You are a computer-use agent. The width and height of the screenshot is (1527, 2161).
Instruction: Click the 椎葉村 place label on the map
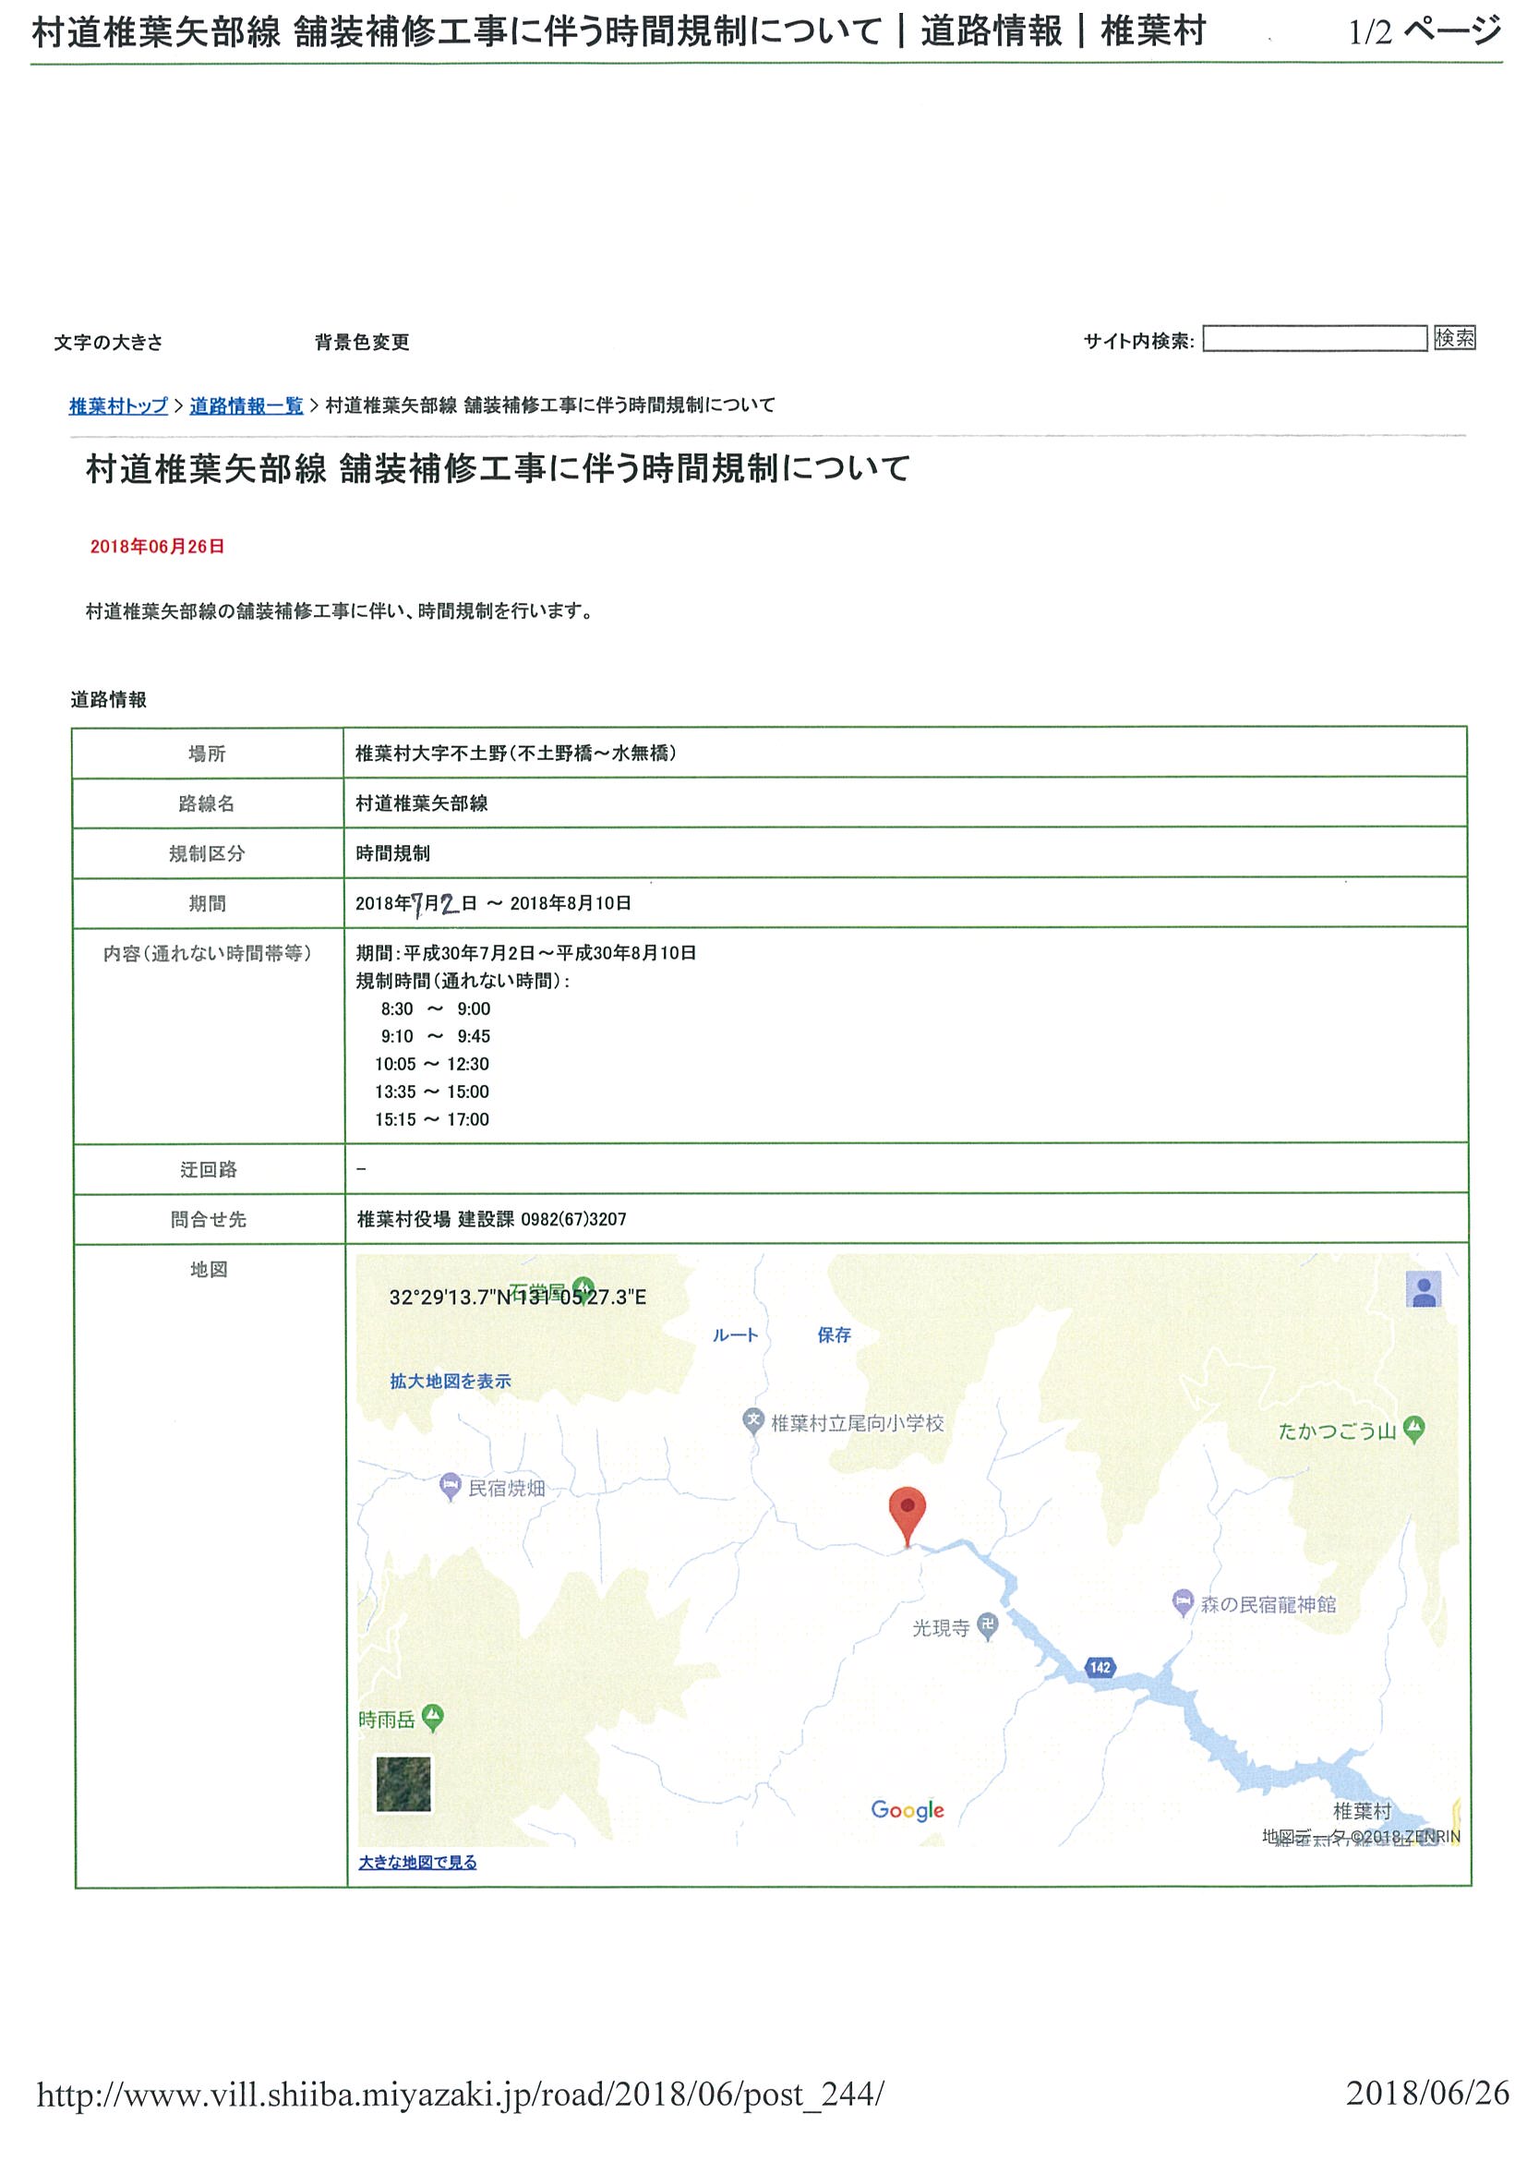coord(1362,1811)
